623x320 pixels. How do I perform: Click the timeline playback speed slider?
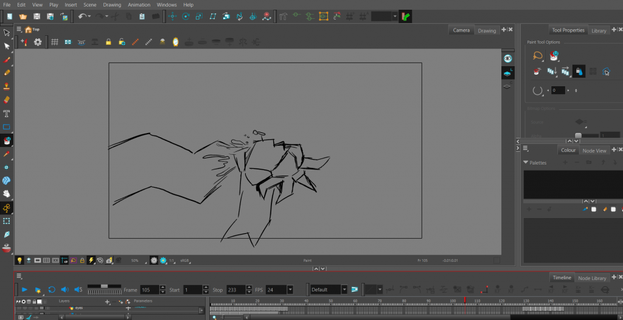pos(105,286)
